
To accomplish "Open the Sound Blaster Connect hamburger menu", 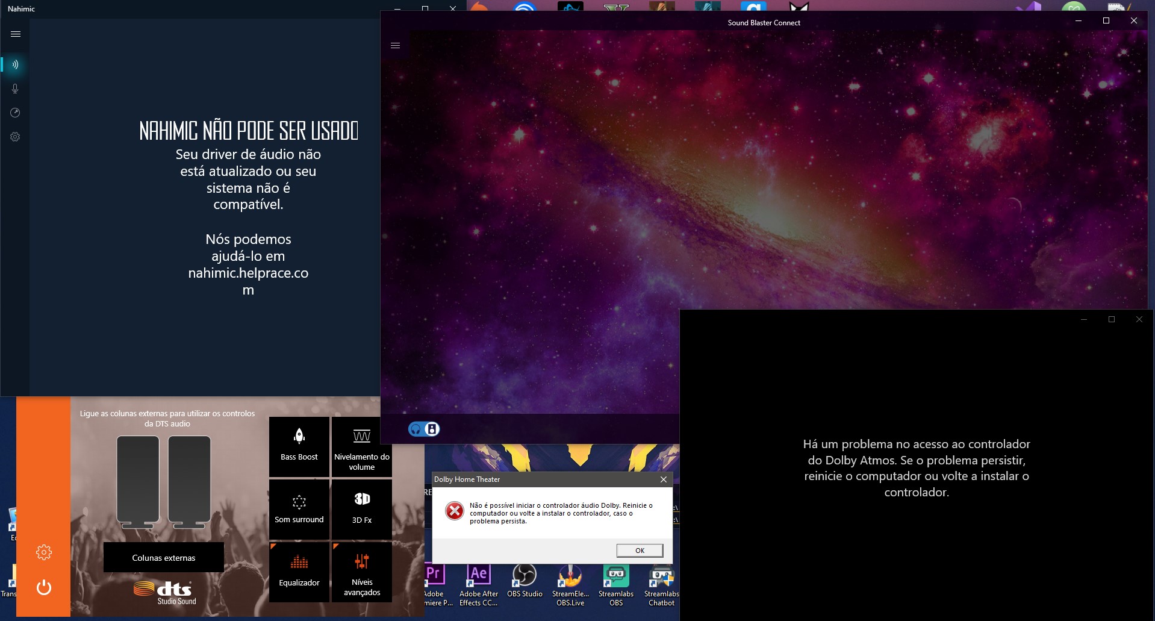I will (396, 45).
